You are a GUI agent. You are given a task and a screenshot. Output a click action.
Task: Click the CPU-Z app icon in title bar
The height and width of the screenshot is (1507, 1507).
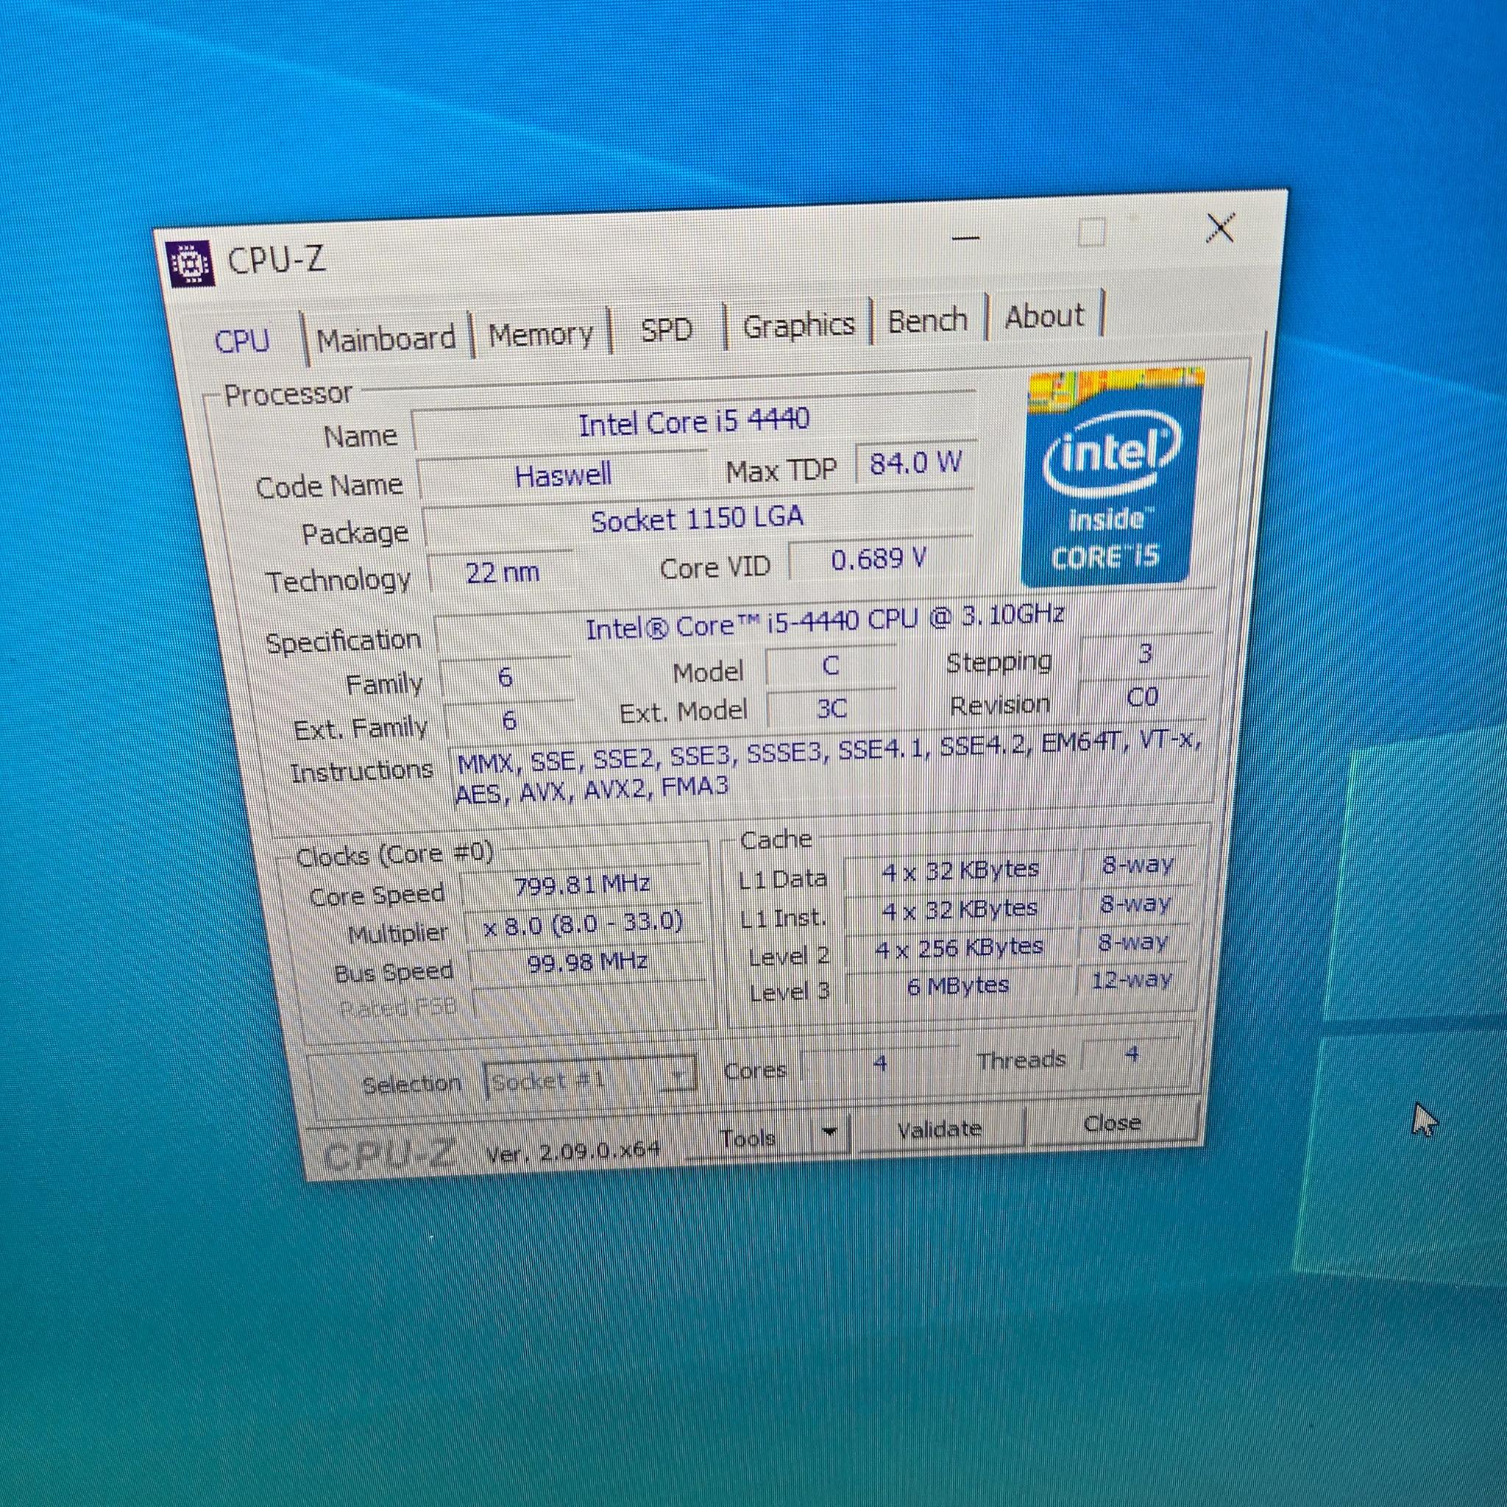(x=189, y=263)
